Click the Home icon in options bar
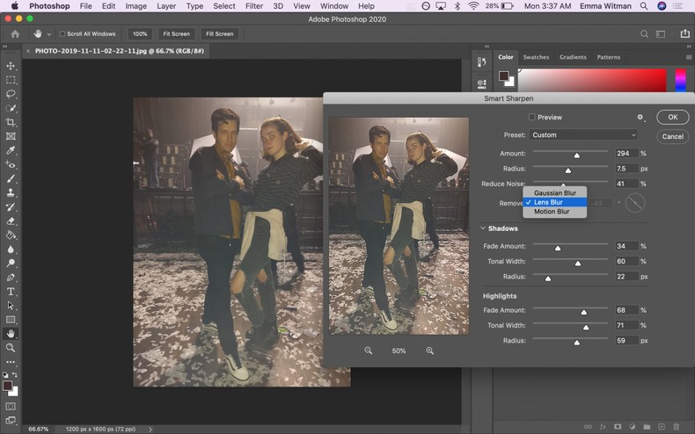 pyautogui.click(x=14, y=34)
